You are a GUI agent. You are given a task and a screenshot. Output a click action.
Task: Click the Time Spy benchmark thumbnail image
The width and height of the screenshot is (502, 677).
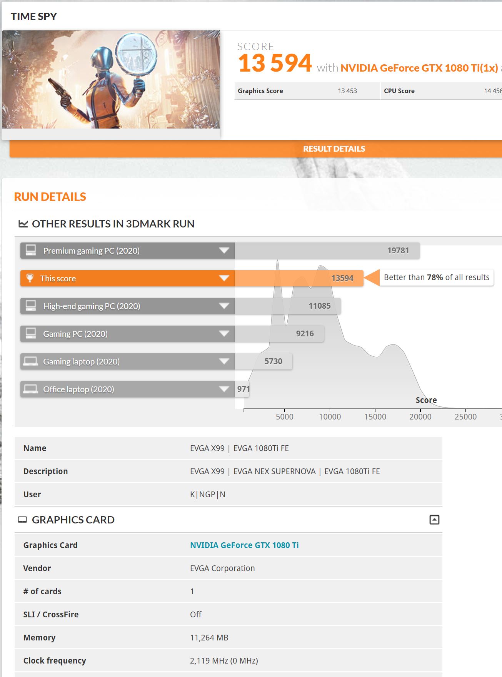tap(111, 80)
